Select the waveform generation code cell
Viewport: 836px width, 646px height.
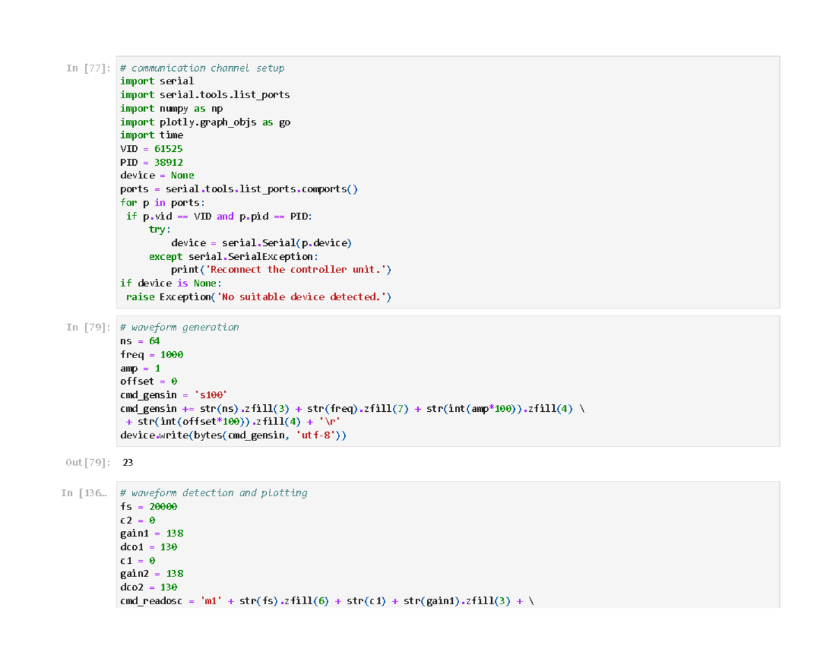pos(447,381)
